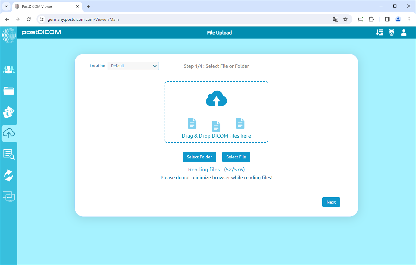The height and width of the screenshot is (265, 416).
Task: Open the screen sharing monitors sidebar icon
Action: coord(9,196)
